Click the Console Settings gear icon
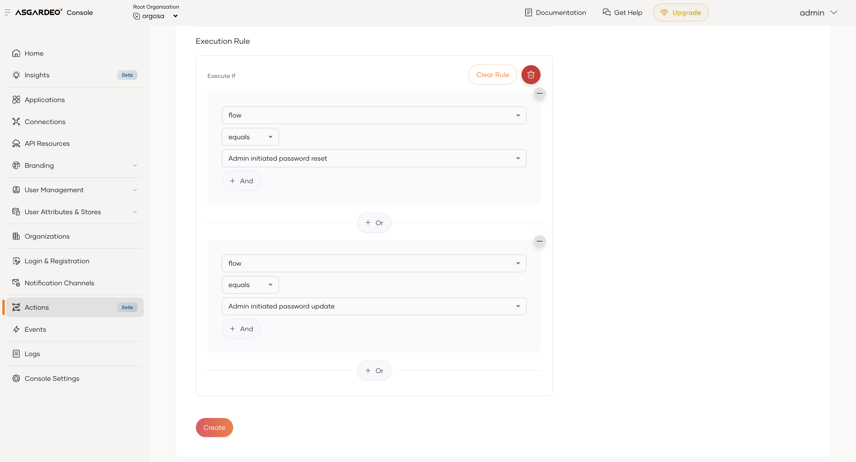Viewport: 856px width, 462px height. pyautogui.click(x=16, y=379)
